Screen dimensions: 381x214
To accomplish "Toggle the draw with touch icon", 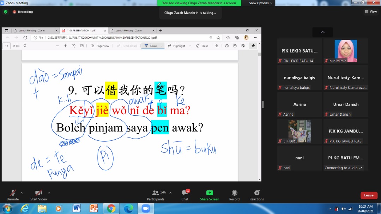I will pos(217,46).
